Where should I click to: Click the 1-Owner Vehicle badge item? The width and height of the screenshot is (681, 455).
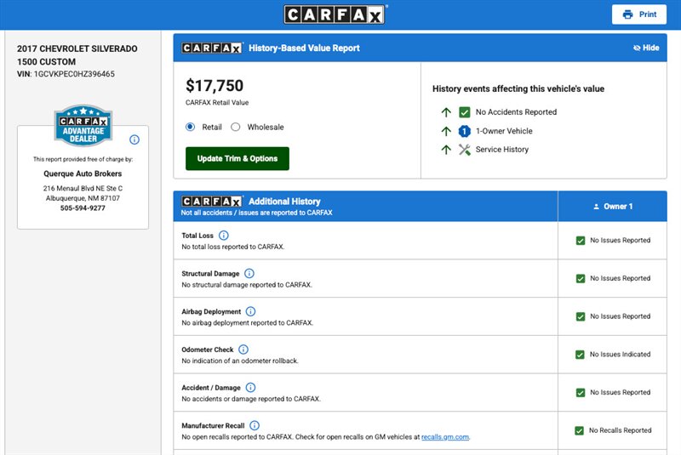pos(501,131)
